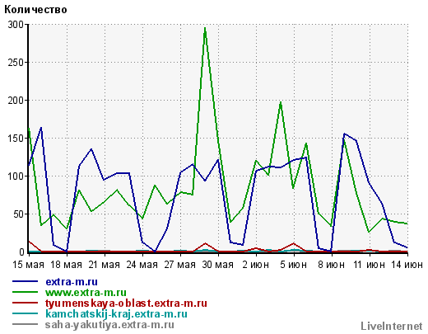Click the teal kamchatskij-kraj legend swatch
This screenshot has height=334, width=428.
click(25, 313)
